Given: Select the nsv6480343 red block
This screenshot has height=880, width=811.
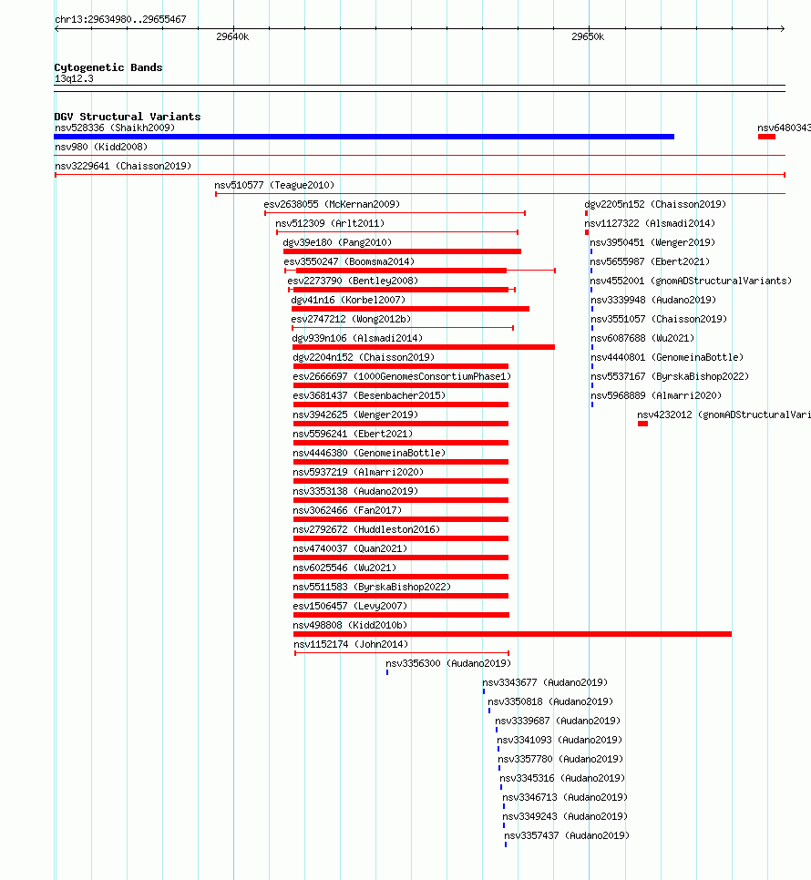Looking at the screenshot, I should point(766,137).
